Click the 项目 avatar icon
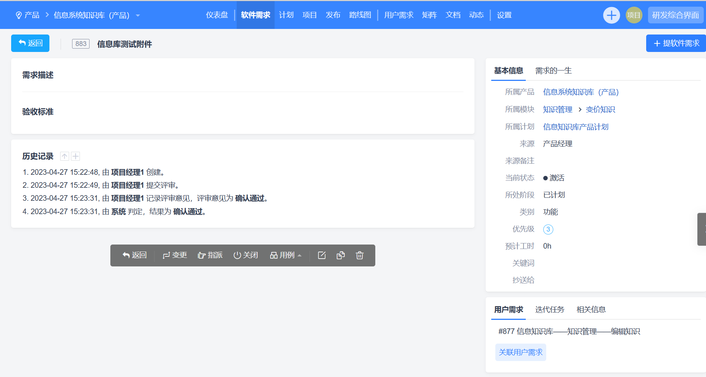 point(634,15)
